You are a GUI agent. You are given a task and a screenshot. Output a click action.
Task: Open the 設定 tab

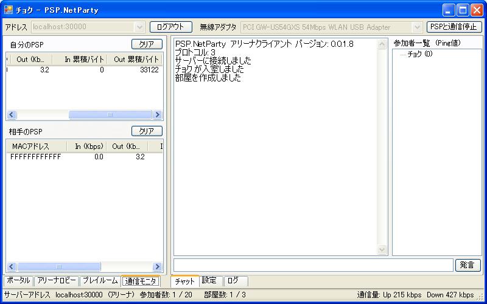click(x=211, y=281)
